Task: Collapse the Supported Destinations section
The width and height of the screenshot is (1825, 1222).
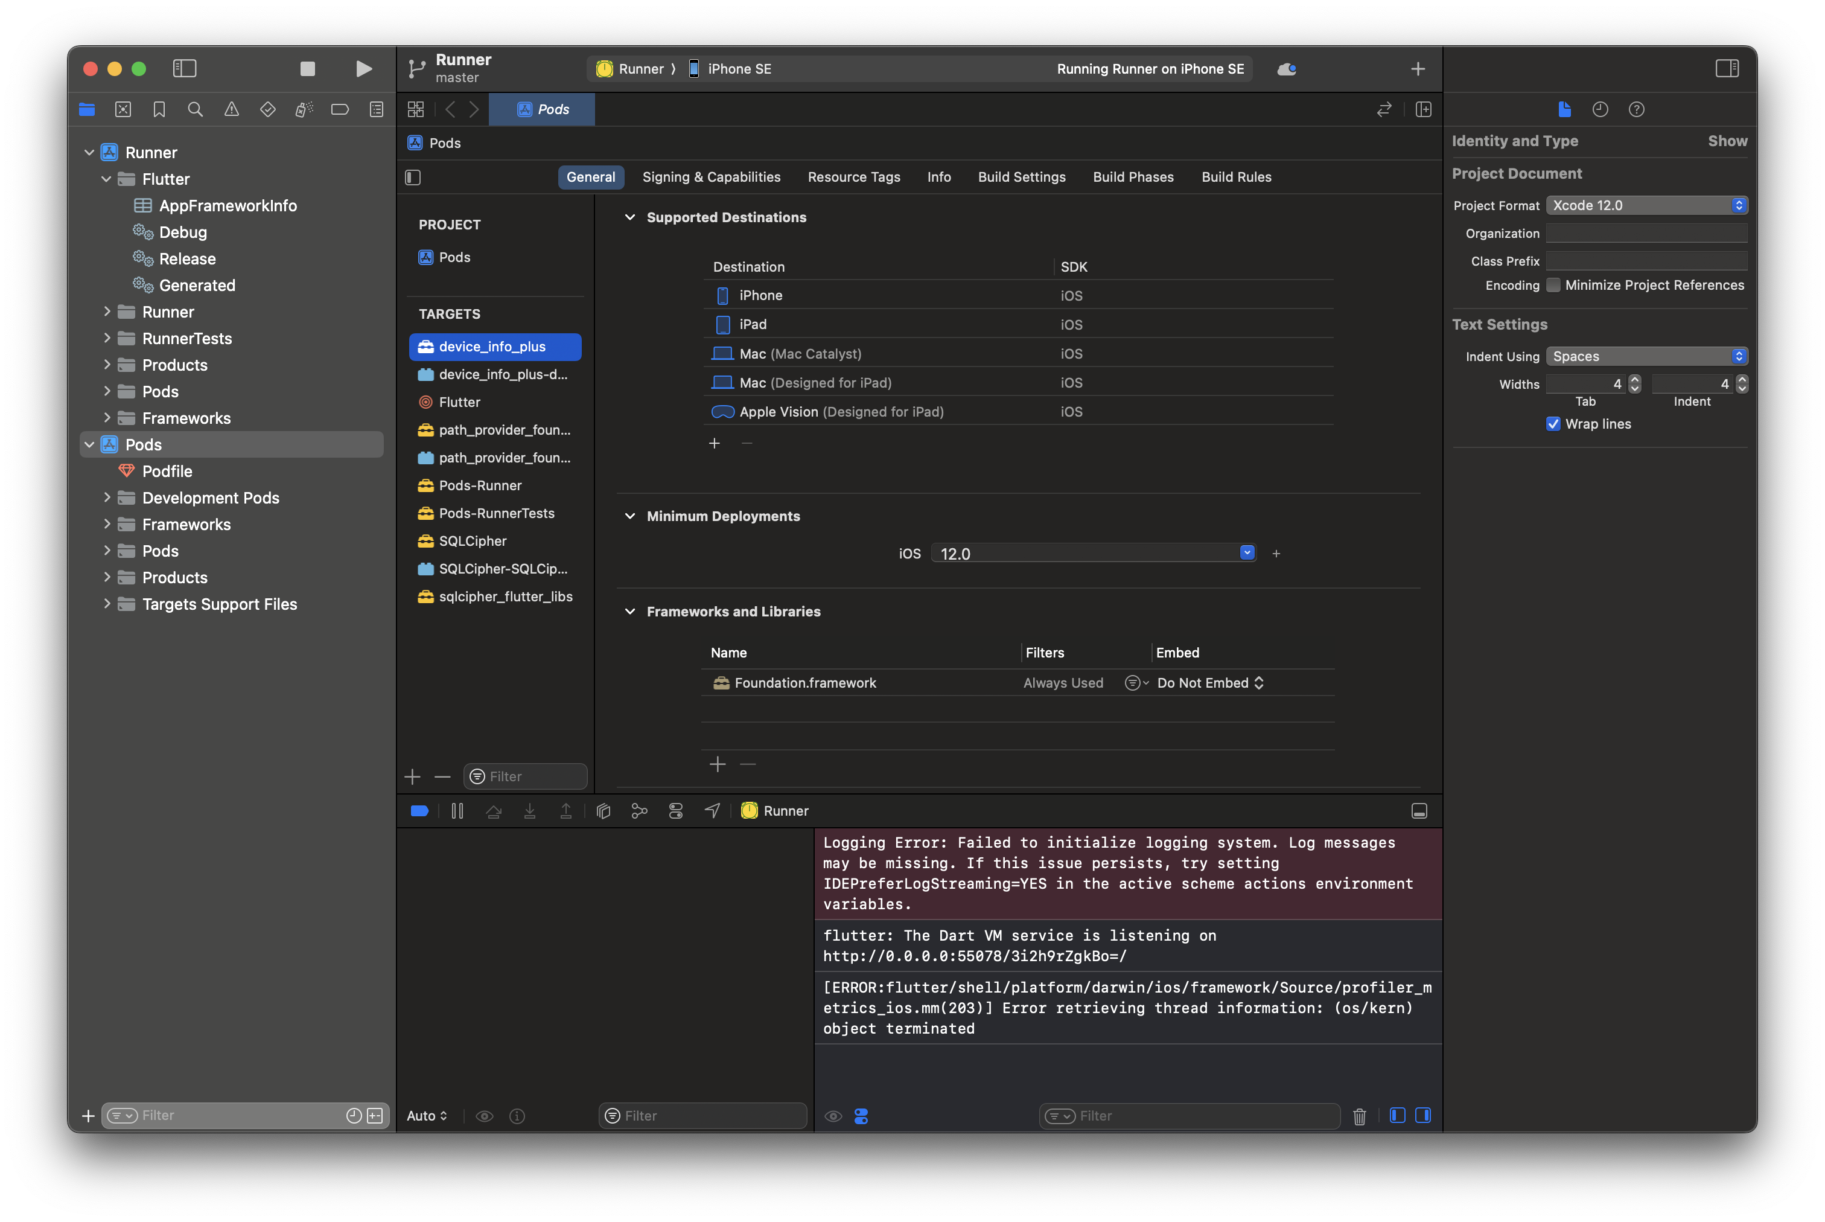Action: point(629,217)
